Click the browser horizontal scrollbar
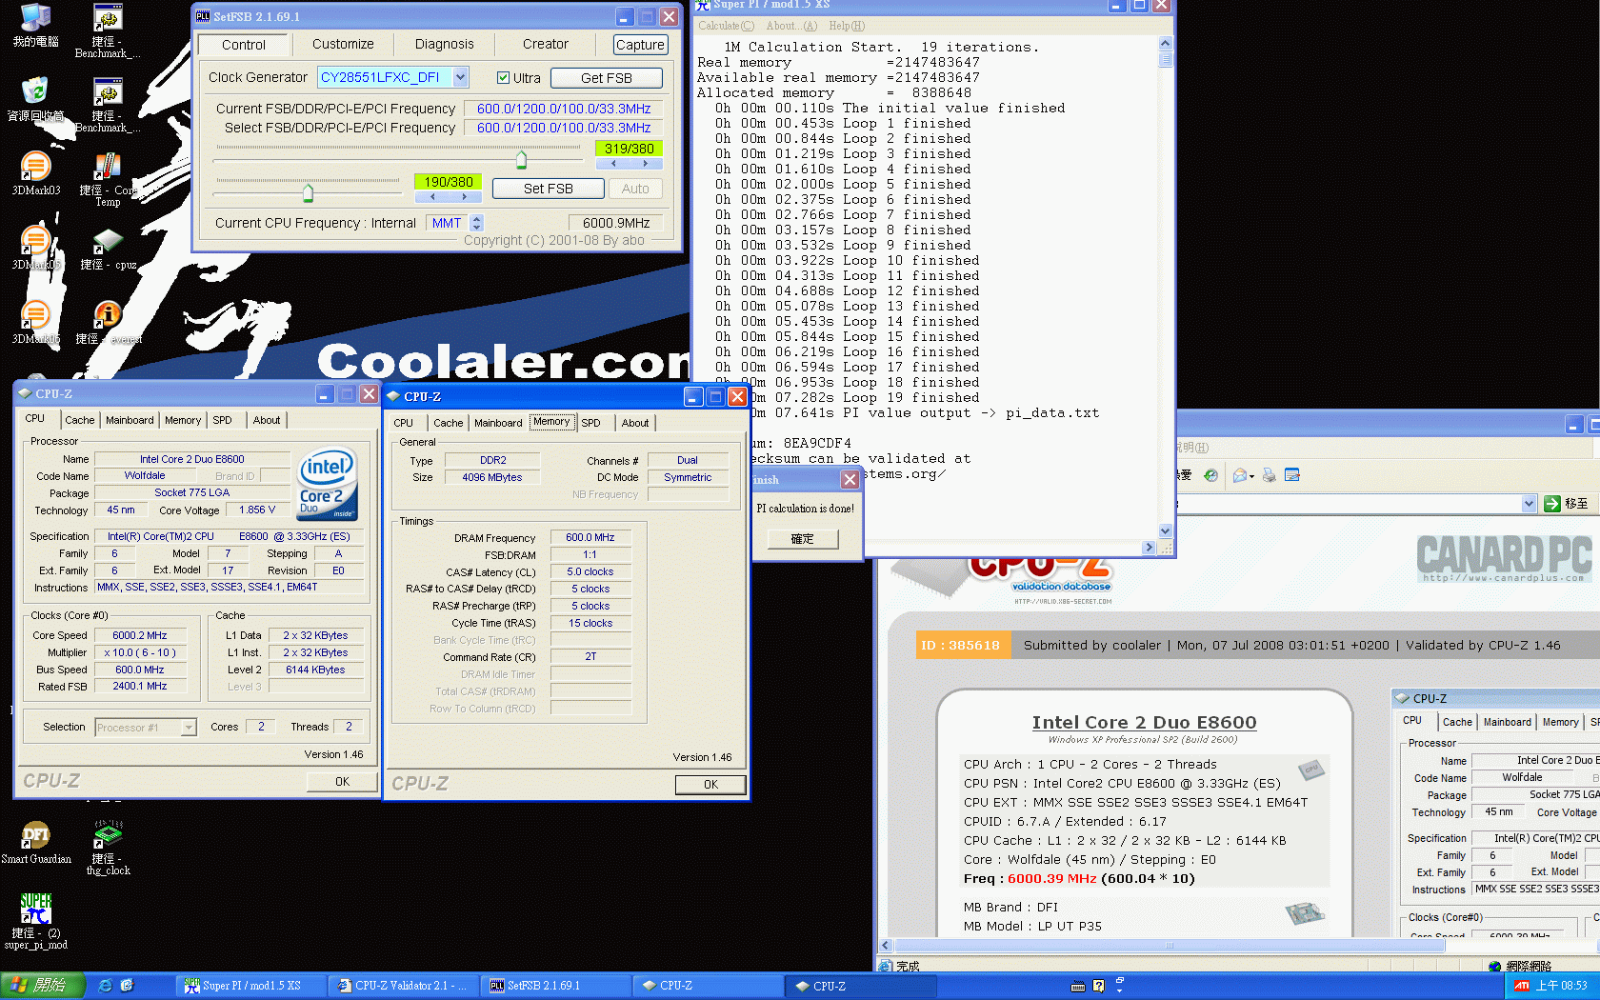Viewport: 1600px width, 1000px height. coord(1169,946)
